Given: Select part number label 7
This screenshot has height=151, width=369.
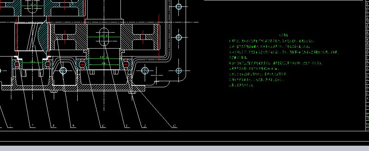Looking at the screenshot, I should 33,126.
